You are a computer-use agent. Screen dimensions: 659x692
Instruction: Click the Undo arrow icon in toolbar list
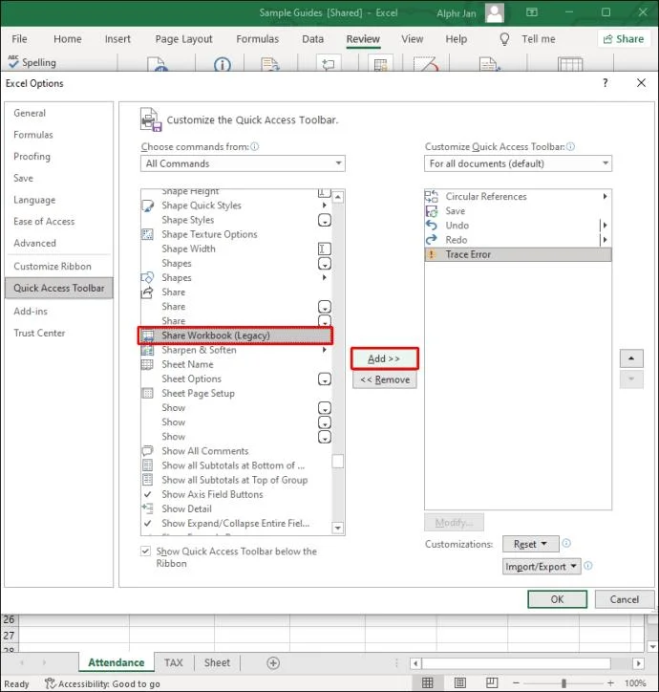click(x=432, y=226)
